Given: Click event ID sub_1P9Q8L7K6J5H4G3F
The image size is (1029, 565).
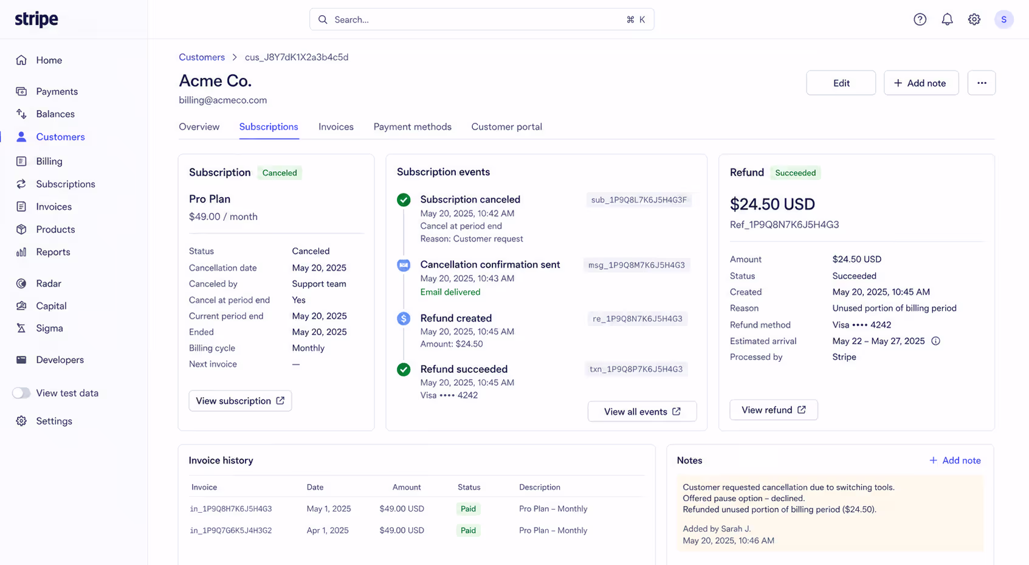Looking at the screenshot, I should [639, 200].
